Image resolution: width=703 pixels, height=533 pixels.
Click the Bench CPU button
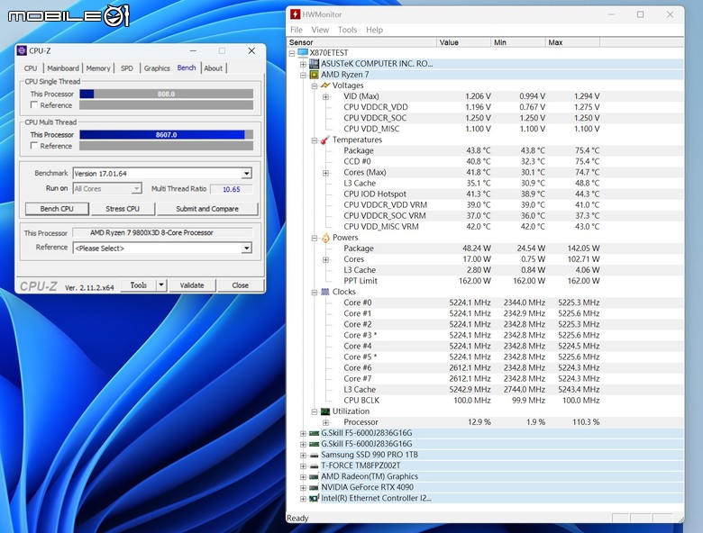(x=57, y=209)
